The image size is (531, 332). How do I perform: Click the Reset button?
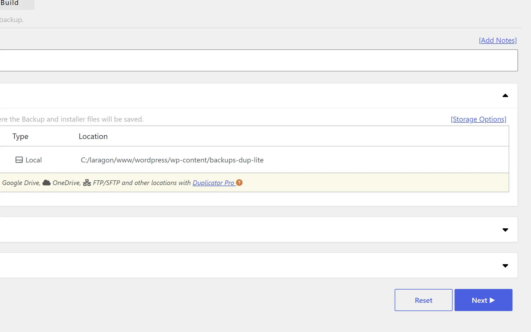[423, 300]
